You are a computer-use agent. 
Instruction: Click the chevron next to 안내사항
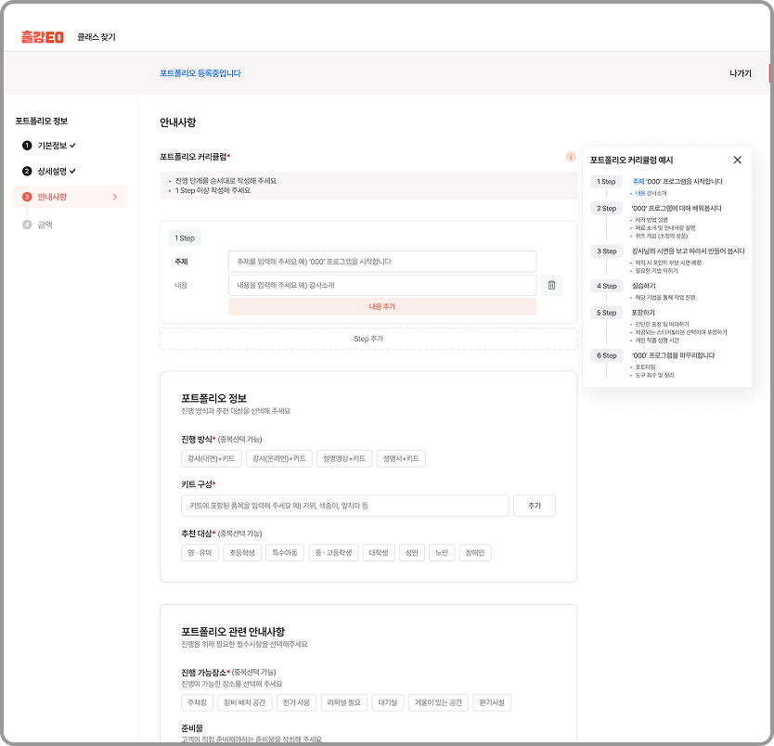[115, 197]
